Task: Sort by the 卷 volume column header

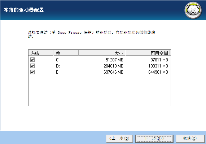Action: tap(66, 53)
